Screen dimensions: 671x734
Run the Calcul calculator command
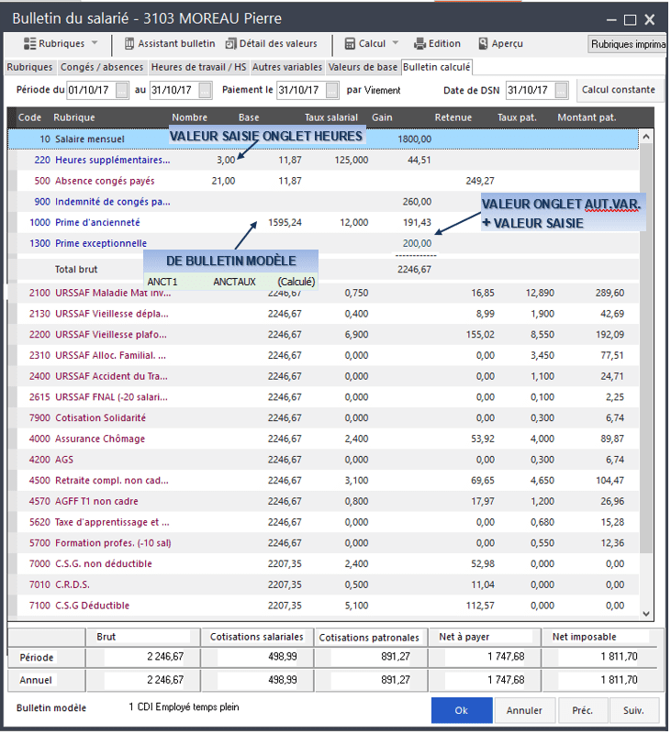[364, 43]
